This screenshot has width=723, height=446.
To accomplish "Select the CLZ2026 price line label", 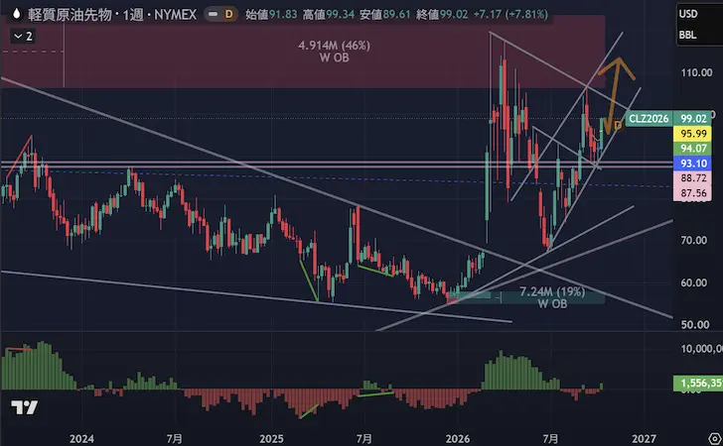I will (x=649, y=118).
